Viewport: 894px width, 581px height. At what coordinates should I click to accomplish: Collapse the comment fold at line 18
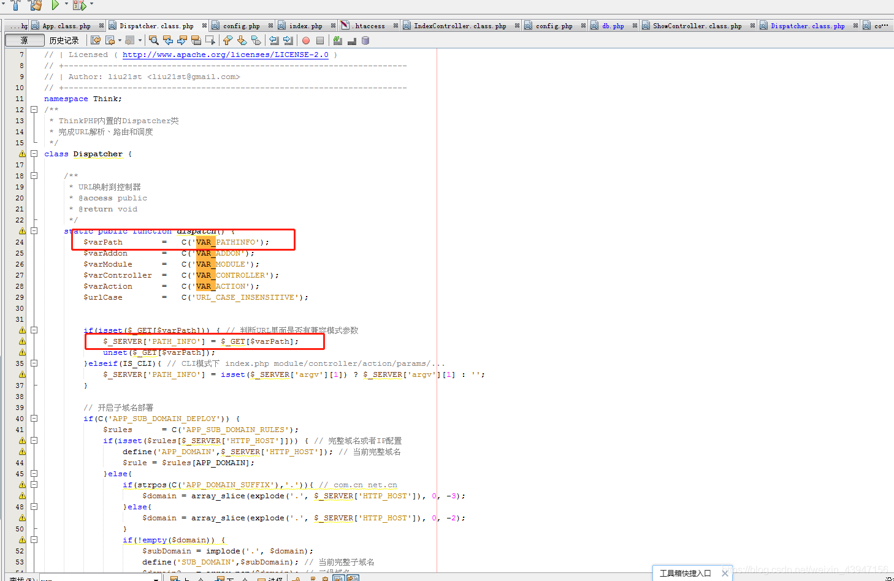[x=34, y=176]
